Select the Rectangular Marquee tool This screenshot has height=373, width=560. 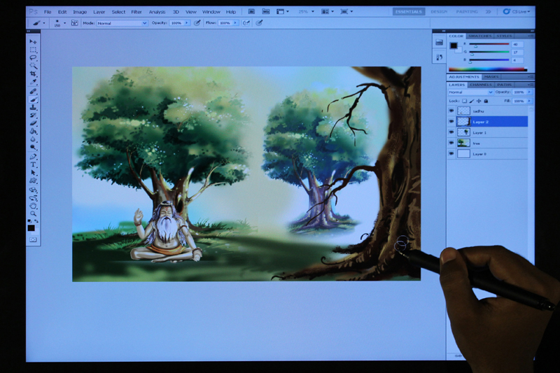tap(32, 50)
